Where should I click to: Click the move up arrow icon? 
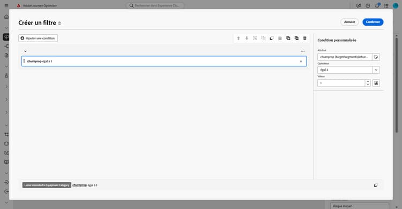pyautogui.click(x=239, y=38)
